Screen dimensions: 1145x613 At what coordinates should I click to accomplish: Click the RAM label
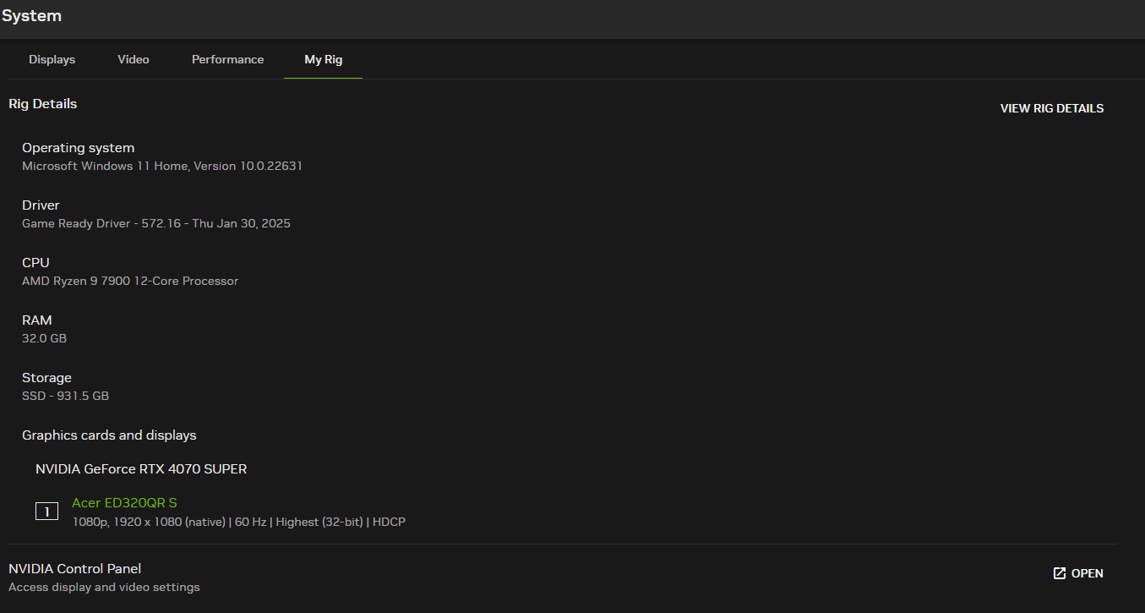[x=37, y=320]
